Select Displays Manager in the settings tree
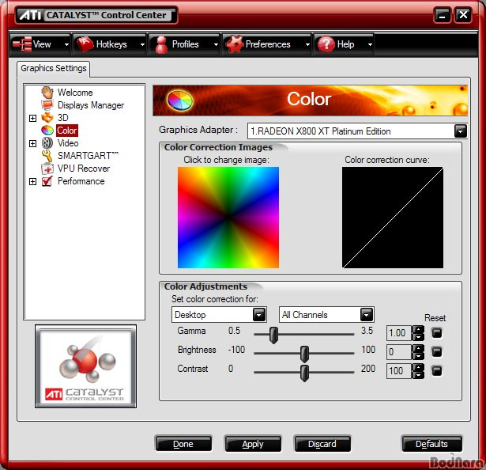The width and height of the screenshot is (486, 470). coord(91,105)
